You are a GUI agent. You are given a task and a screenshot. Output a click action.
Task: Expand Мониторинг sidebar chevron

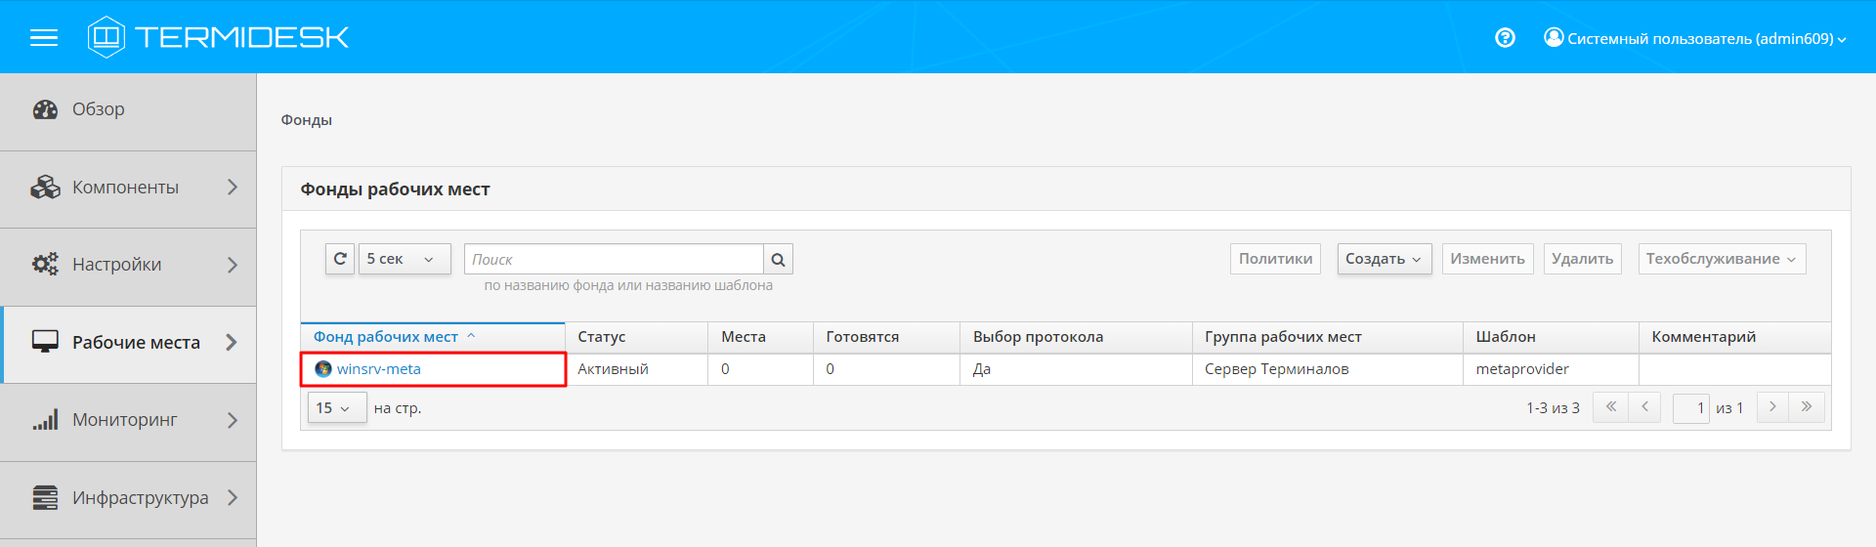(233, 420)
